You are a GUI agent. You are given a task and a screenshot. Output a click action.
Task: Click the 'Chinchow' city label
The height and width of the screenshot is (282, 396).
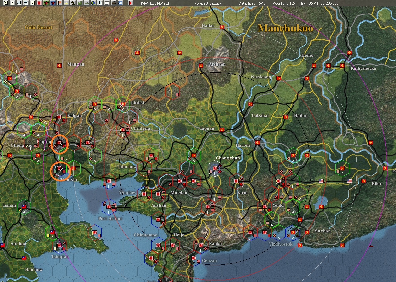coord(126,166)
